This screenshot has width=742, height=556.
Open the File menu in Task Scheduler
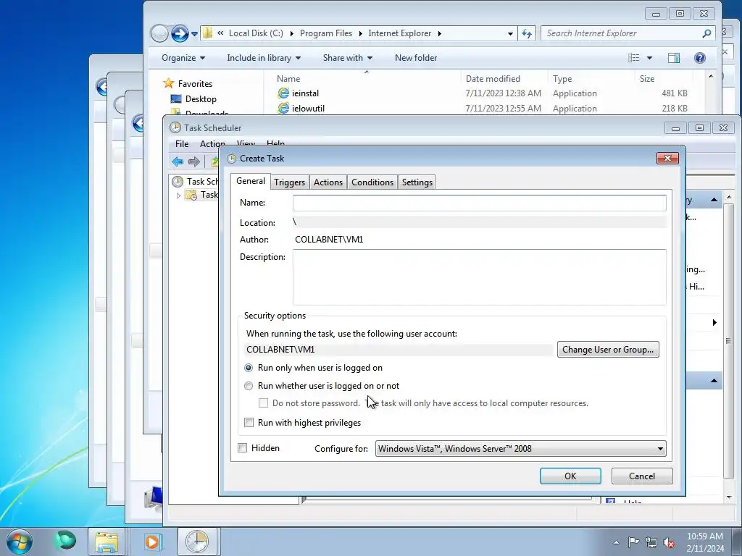(182, 144)
